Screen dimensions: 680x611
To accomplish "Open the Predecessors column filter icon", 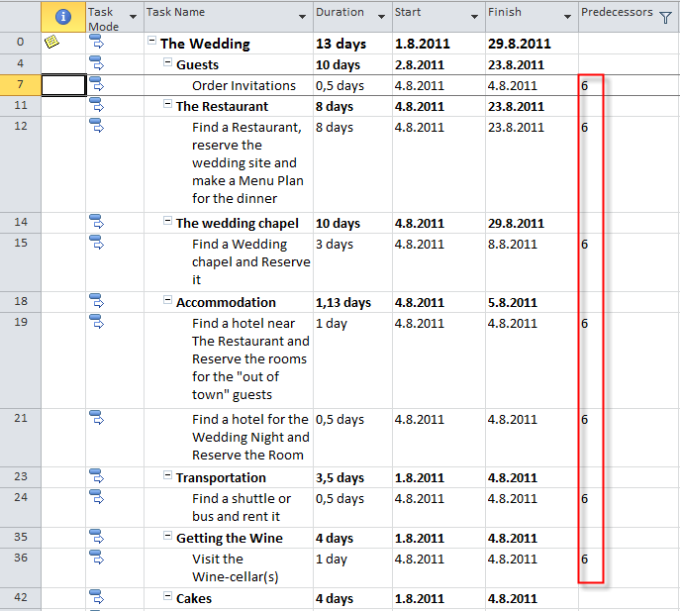I will click(665, 17).
